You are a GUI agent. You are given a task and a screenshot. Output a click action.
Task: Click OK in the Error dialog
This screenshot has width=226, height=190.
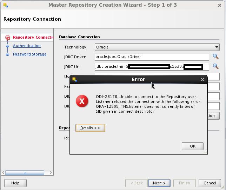pos(193,146)
